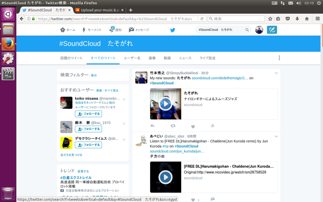Follow デモクラシータイムス
The image size is (323, 202).
(x=88, y=145)
